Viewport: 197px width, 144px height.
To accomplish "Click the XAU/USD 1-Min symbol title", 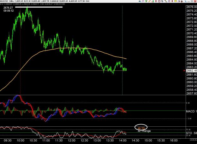I will pos(7,1).
